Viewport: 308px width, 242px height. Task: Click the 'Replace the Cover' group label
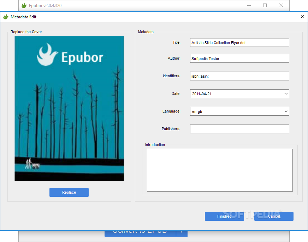26,32
